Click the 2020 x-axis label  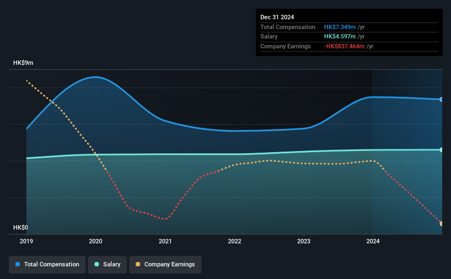pyautogui.click(x=96, y=241)
